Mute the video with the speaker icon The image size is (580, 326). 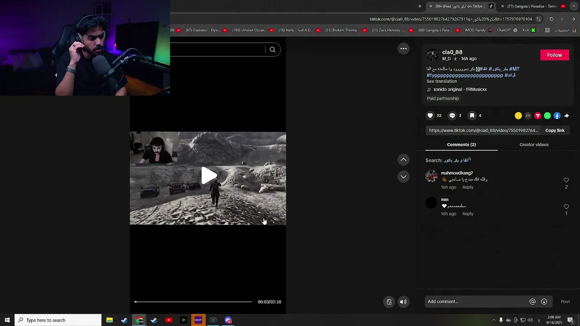403,302
